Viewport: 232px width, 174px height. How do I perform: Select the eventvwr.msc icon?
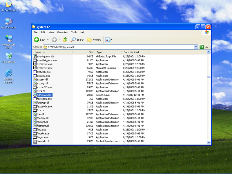(35, 68)
